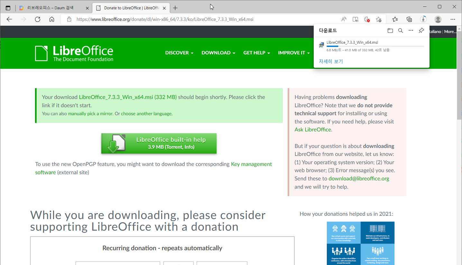Open the profile avatar icon
Viewport: 462px width, 265px height.
(438, 19)
